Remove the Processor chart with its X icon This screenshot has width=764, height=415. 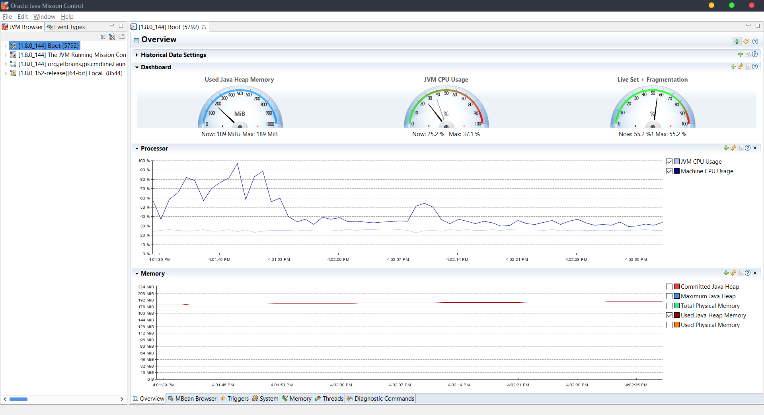[755, 148]
